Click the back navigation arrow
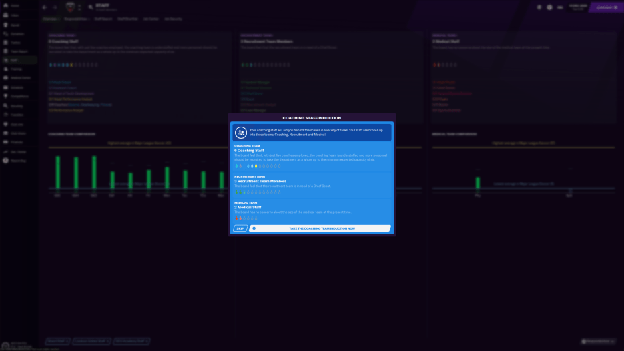The width and height of the screenshot is (624, 351). [45, 7]
